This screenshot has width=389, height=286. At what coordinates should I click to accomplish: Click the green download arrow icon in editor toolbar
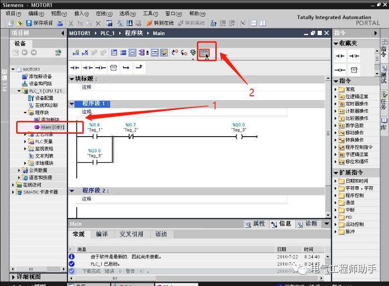pyautogui.click(x=193, y=53)
